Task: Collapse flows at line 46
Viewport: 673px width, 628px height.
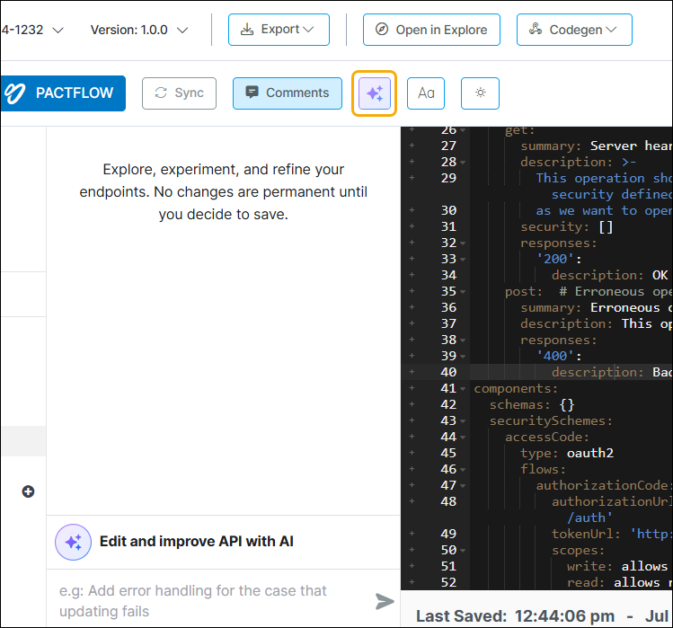Action: 463,470
